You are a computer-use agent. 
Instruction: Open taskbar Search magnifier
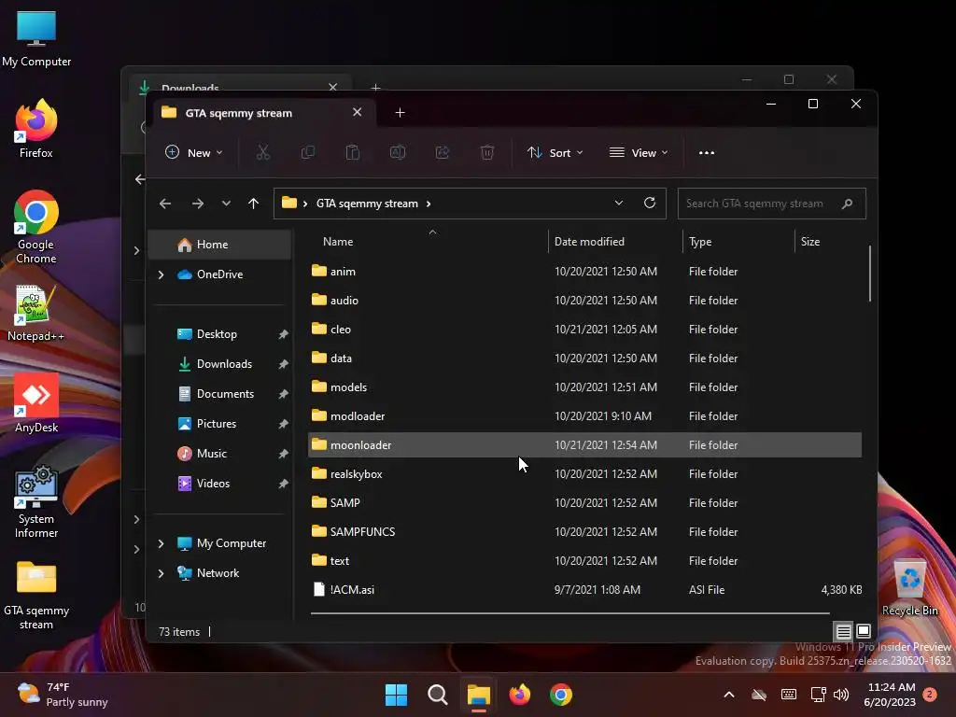point(437,695)
